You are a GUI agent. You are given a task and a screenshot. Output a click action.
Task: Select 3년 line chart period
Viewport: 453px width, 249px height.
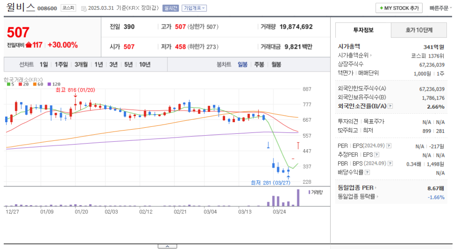point(113,65)
